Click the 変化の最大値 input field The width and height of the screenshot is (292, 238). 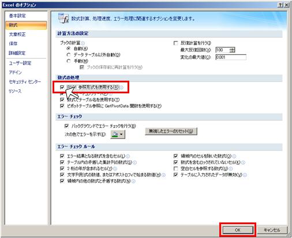231,57
